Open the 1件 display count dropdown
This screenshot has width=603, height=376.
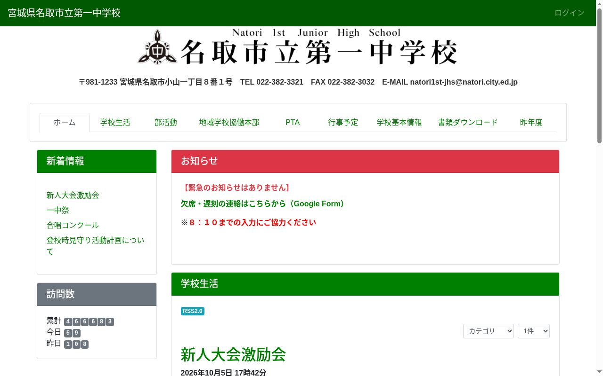[x=534, y=331]
